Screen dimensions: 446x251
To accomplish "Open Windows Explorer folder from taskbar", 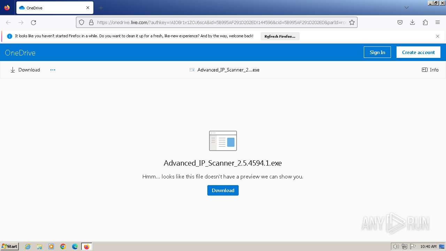I will (39, 246).
